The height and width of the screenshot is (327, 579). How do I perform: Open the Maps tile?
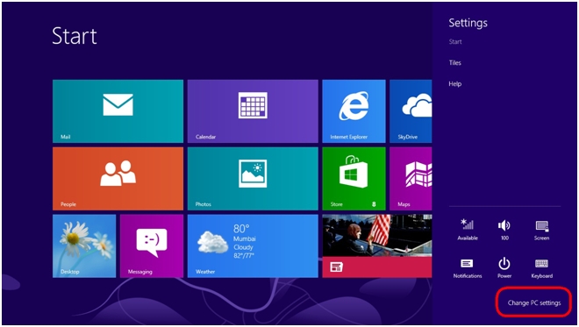411,179
